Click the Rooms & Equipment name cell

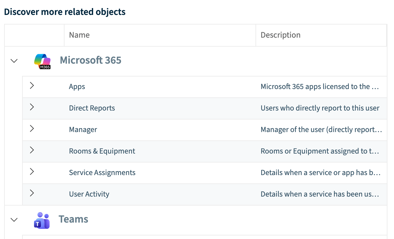[102, 151]
